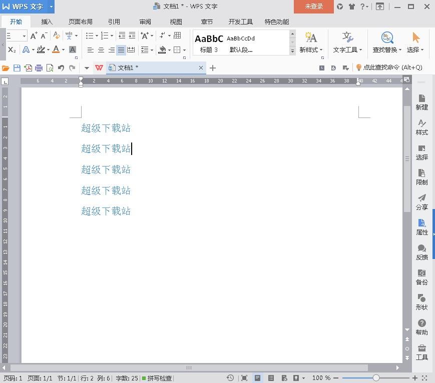Switch to 页面布局 tab

[81, 21]
